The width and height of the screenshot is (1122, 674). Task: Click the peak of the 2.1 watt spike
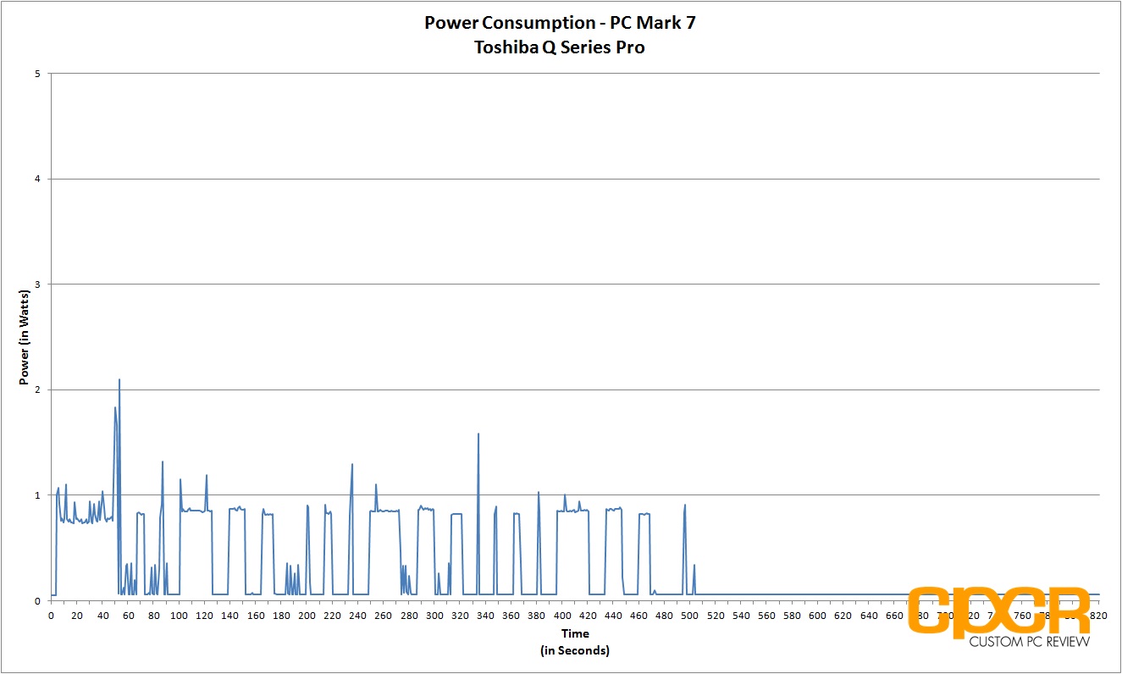[x=119, y=380]
